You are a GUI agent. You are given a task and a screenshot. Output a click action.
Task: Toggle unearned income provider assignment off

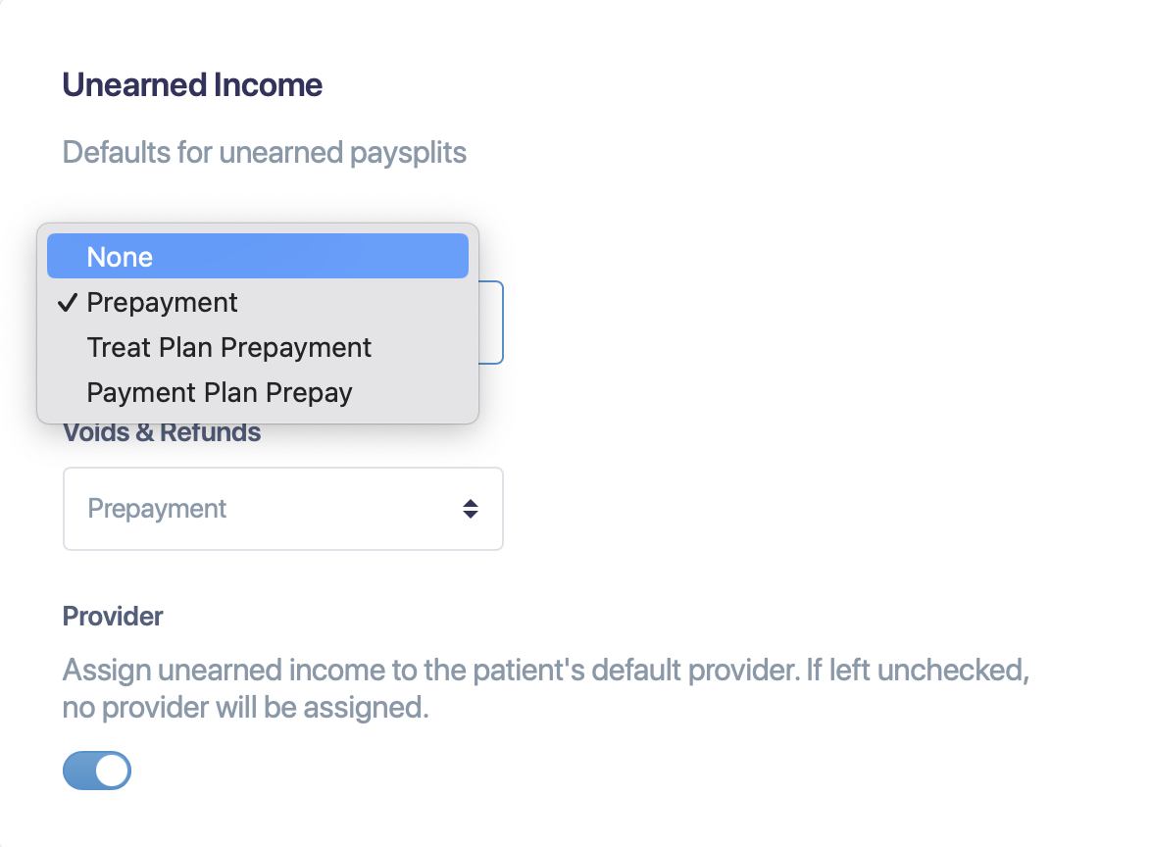[96, 771]
